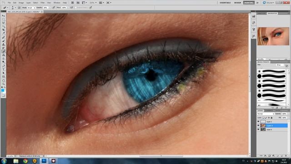
Task: Add a layer mask from Layers panel bottom
Action: [269, 155]
